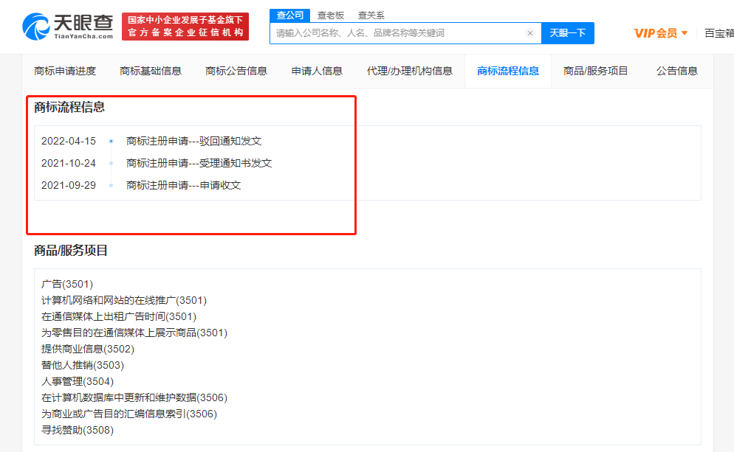Select the 驳回通知发文 process entry
This screenshot has width=734, height=452.
coord(193,141)
